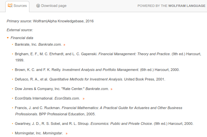Open the Morningstar, Inc. link arrow

click(x=67, y=133)
